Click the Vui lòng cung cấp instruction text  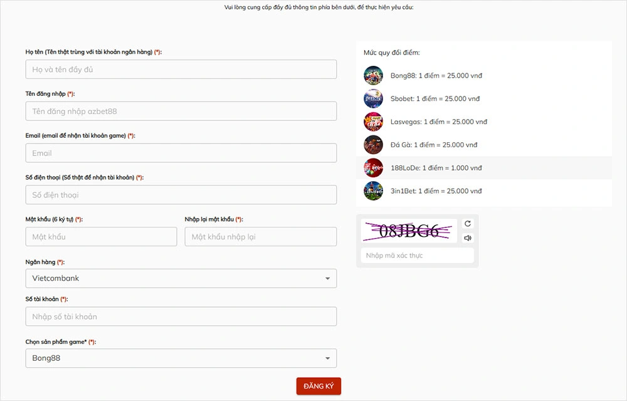tap(319, 7)
